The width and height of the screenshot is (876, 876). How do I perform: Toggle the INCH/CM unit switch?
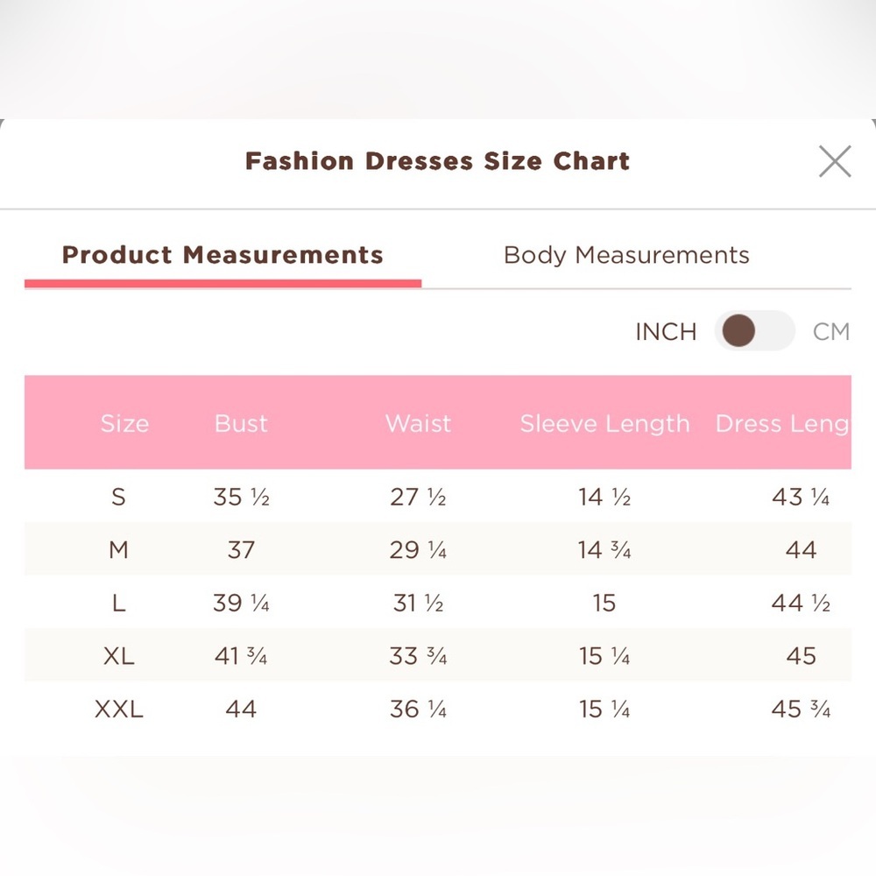(x=754, y=331)
